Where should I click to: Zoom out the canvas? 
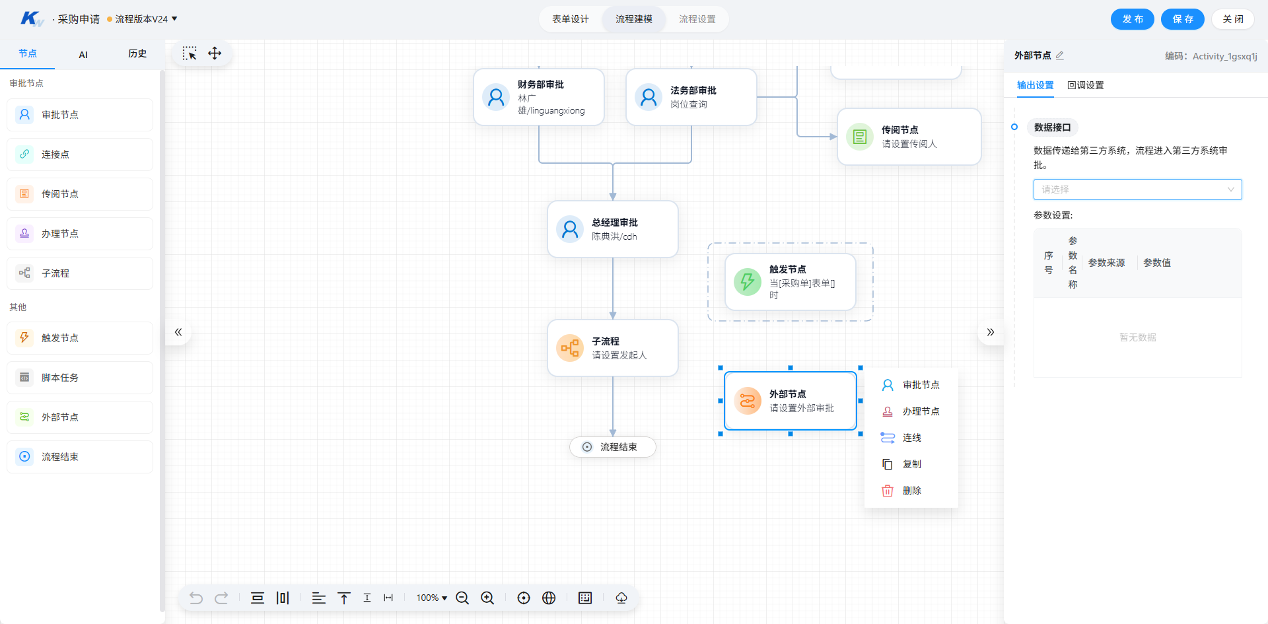tap(462, 598)
